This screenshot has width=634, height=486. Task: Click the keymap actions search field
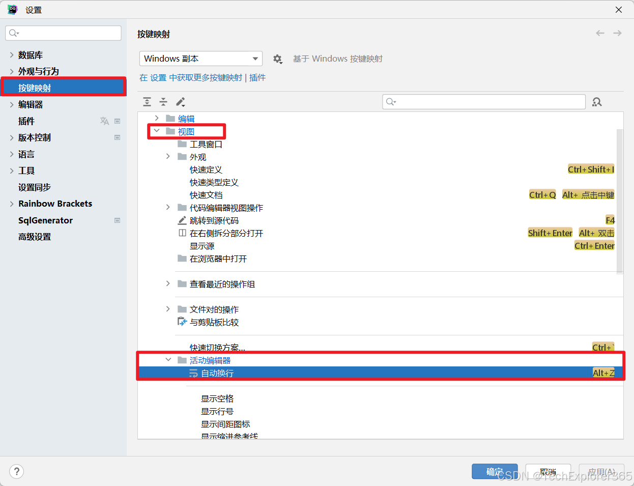[484, 102]
